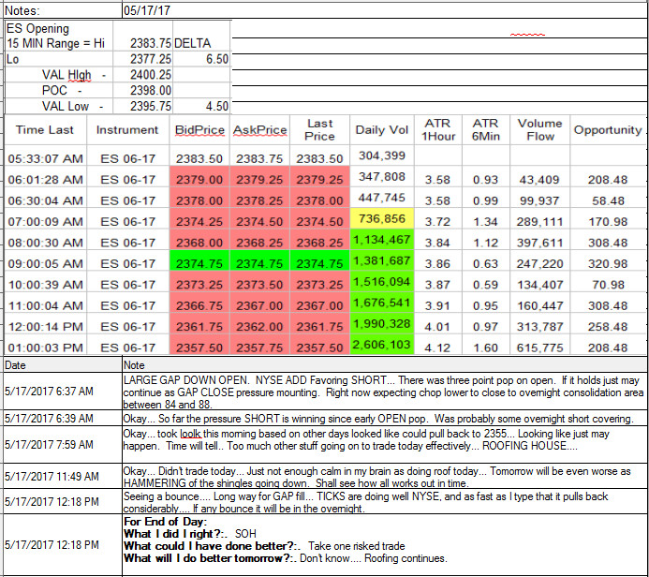
Task: Click the For End of Day heading
Action: click(x=165, y=522)
